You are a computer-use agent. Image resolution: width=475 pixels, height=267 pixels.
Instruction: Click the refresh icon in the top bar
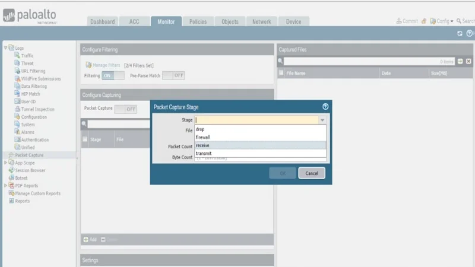click(460, 33)
